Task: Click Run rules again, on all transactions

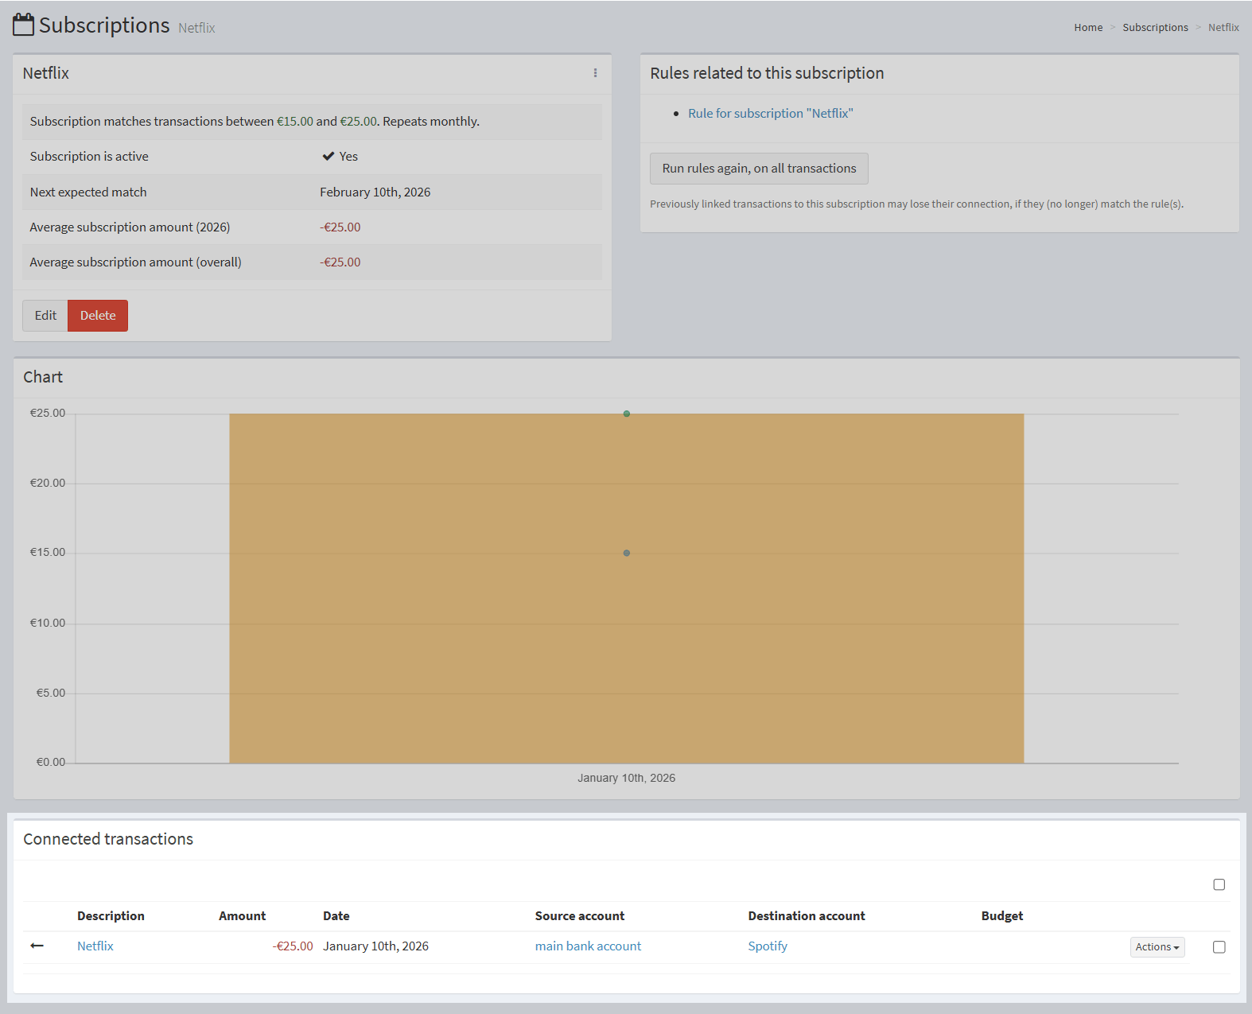Action: (759, 169)
